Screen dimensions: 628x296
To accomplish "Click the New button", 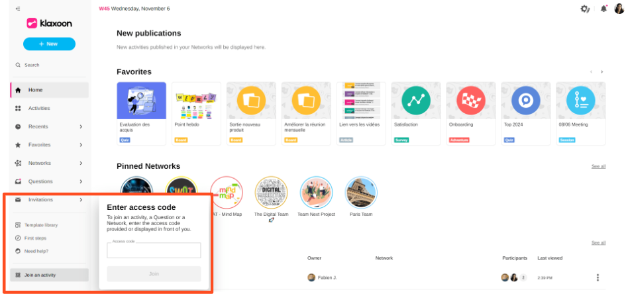I will pyautogui.click(x=49, y=44).
